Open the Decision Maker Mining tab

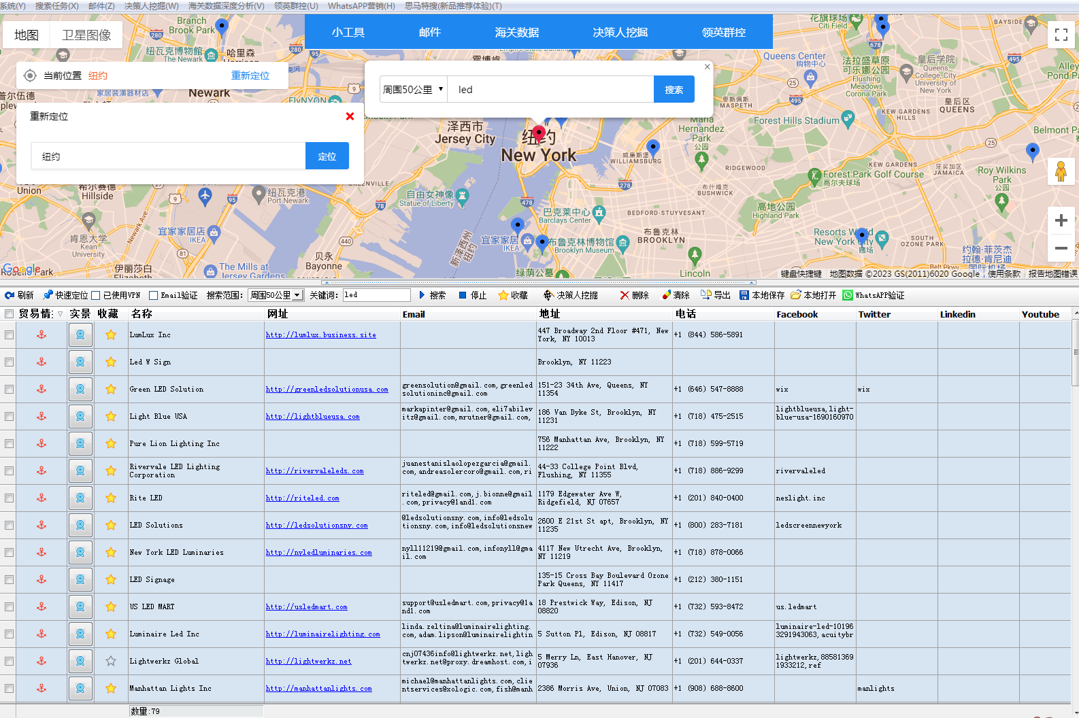pyautogui.click(x=620, y=32)
